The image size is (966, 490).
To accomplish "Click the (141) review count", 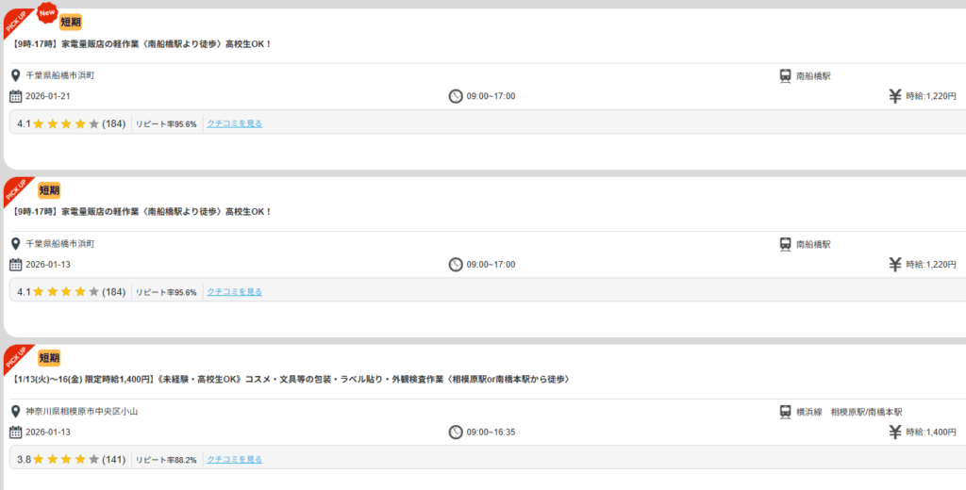I will click(114, 460).
